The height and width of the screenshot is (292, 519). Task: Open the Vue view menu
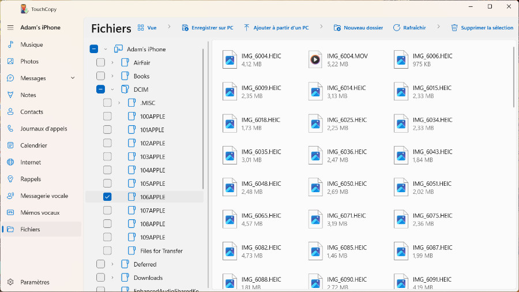click(146, 28)
